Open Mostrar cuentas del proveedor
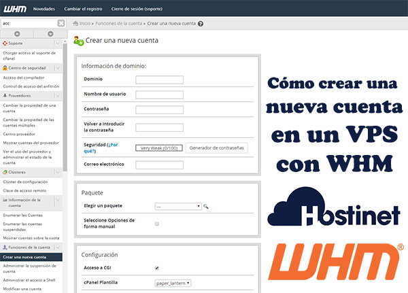Image resolution: width=408 pixels, height=293 pixels. 31,143
